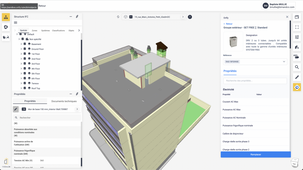The image size is (303, 170).
Task: Open the IFC structure tree tool
Action: coord(6,17)
